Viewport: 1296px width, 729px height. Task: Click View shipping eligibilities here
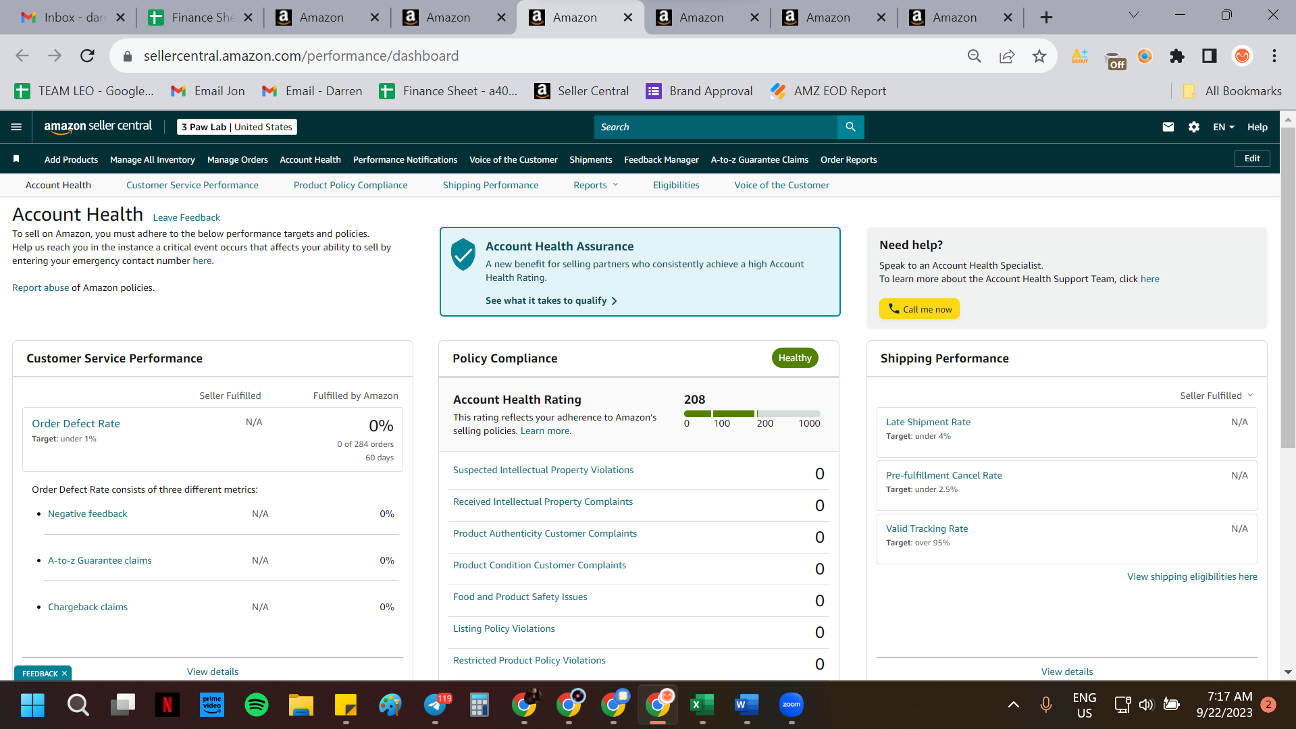coord(1192,576)
